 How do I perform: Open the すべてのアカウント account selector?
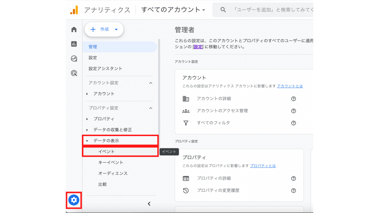[173, 10]
